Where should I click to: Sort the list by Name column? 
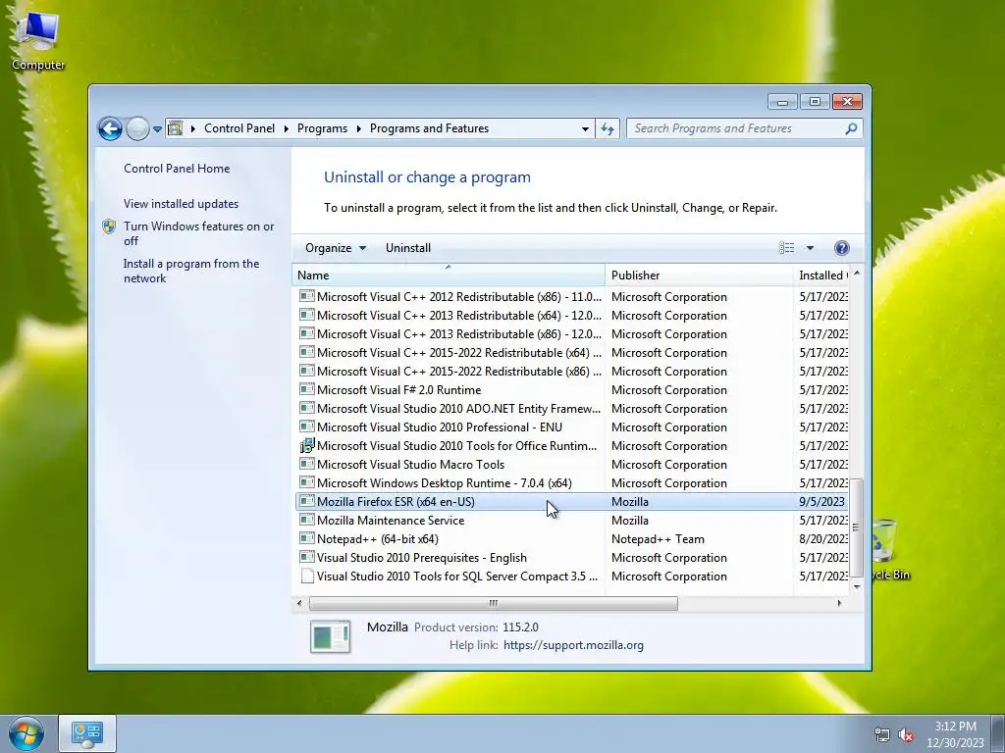(448, 276)
